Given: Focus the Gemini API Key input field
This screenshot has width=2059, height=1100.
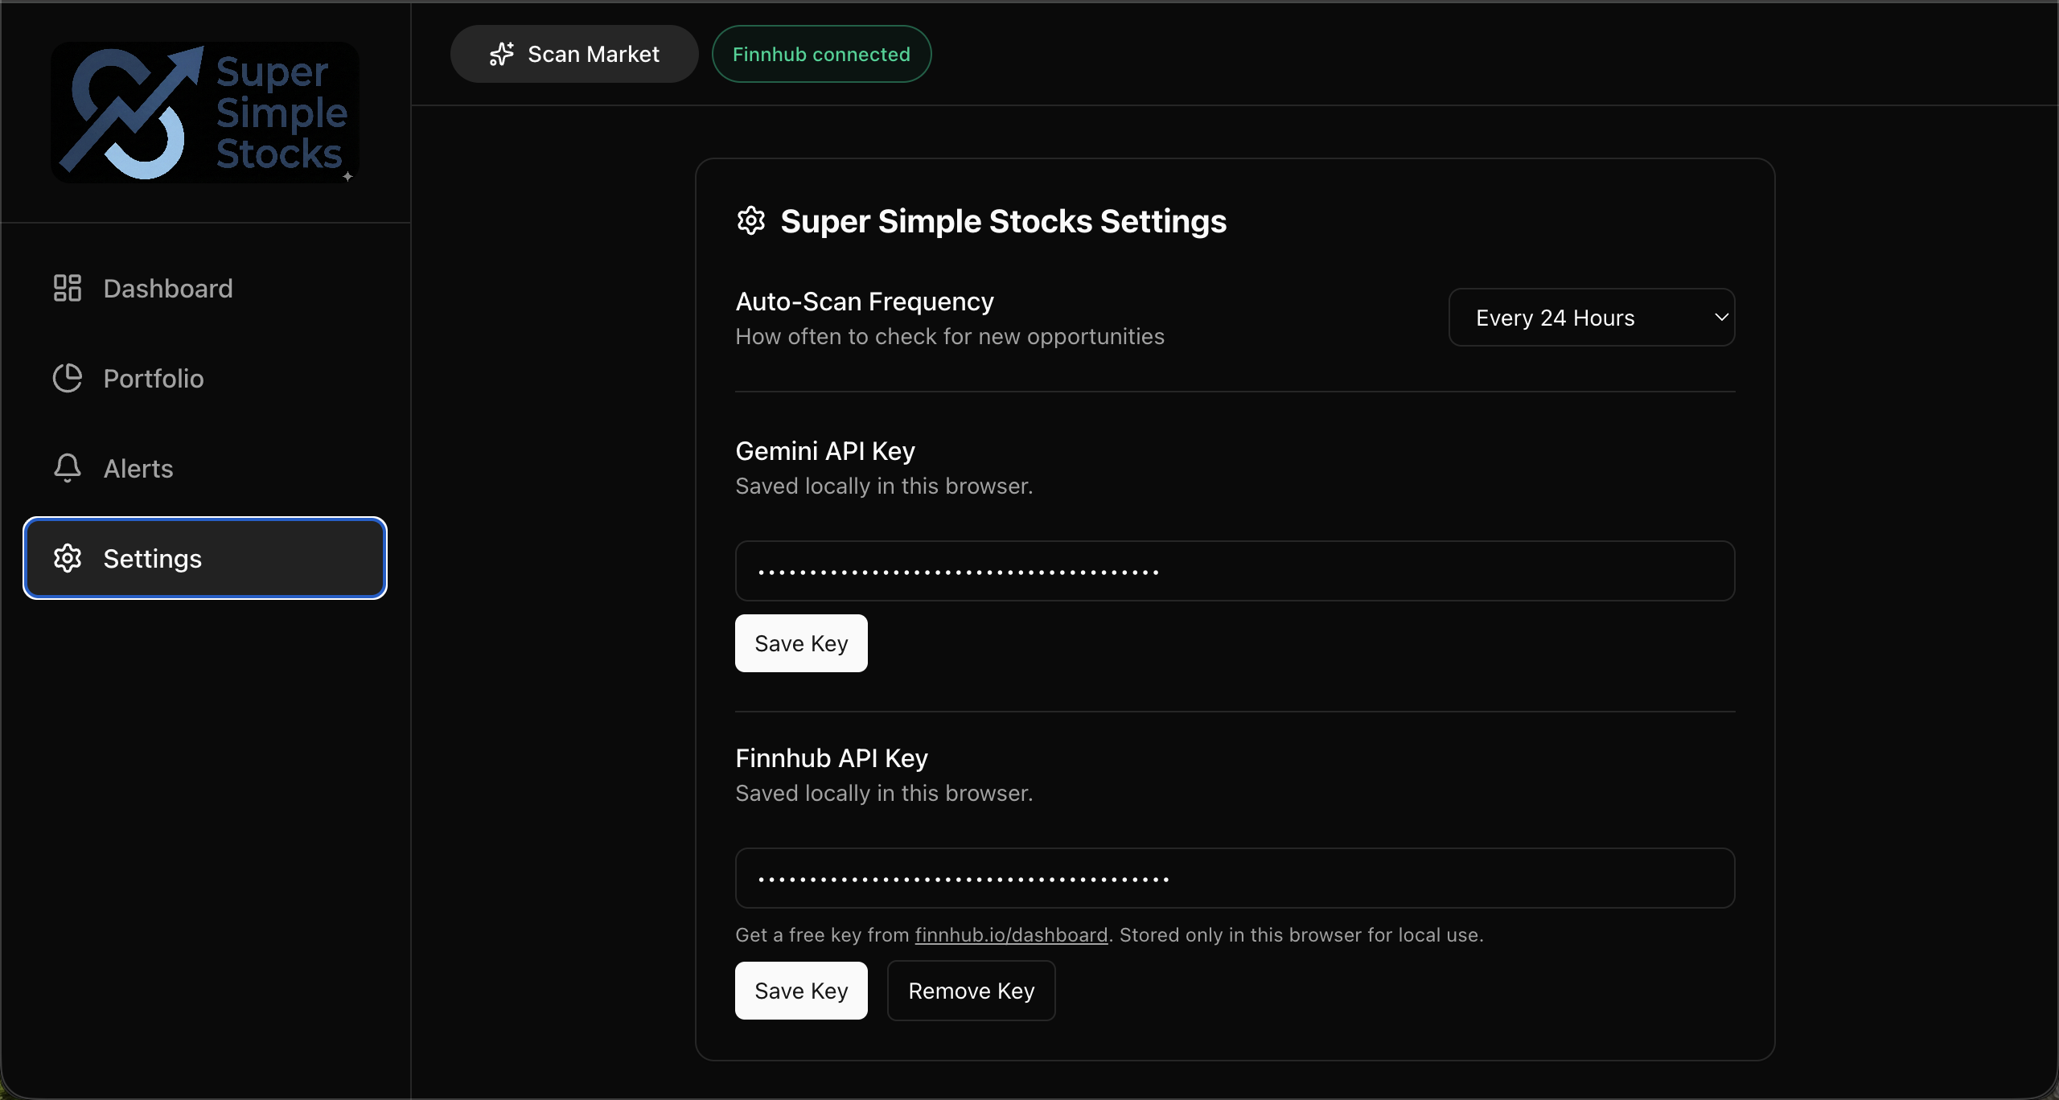Looking at the screenshot, I should 1235,571.
